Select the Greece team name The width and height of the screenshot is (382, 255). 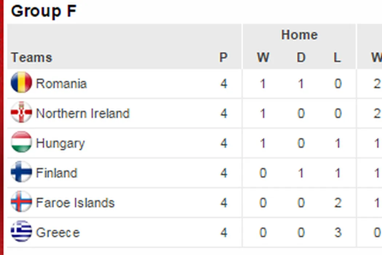pyautogui.click(x=57, y=233)
